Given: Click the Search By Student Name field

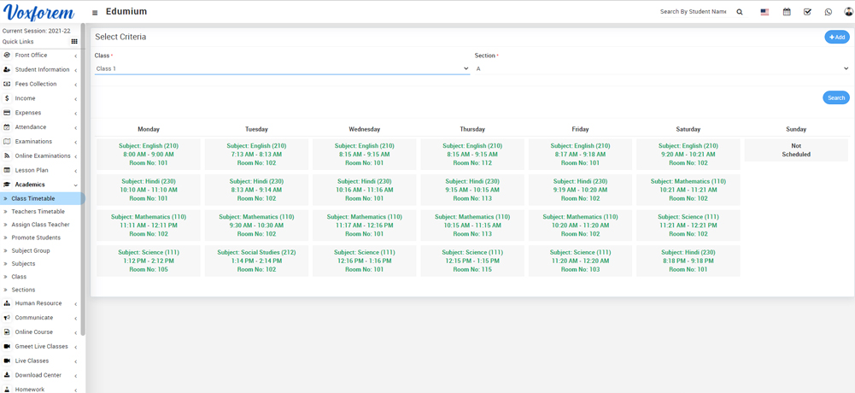Looking at the screenshot, I should (x=693, y=12).
